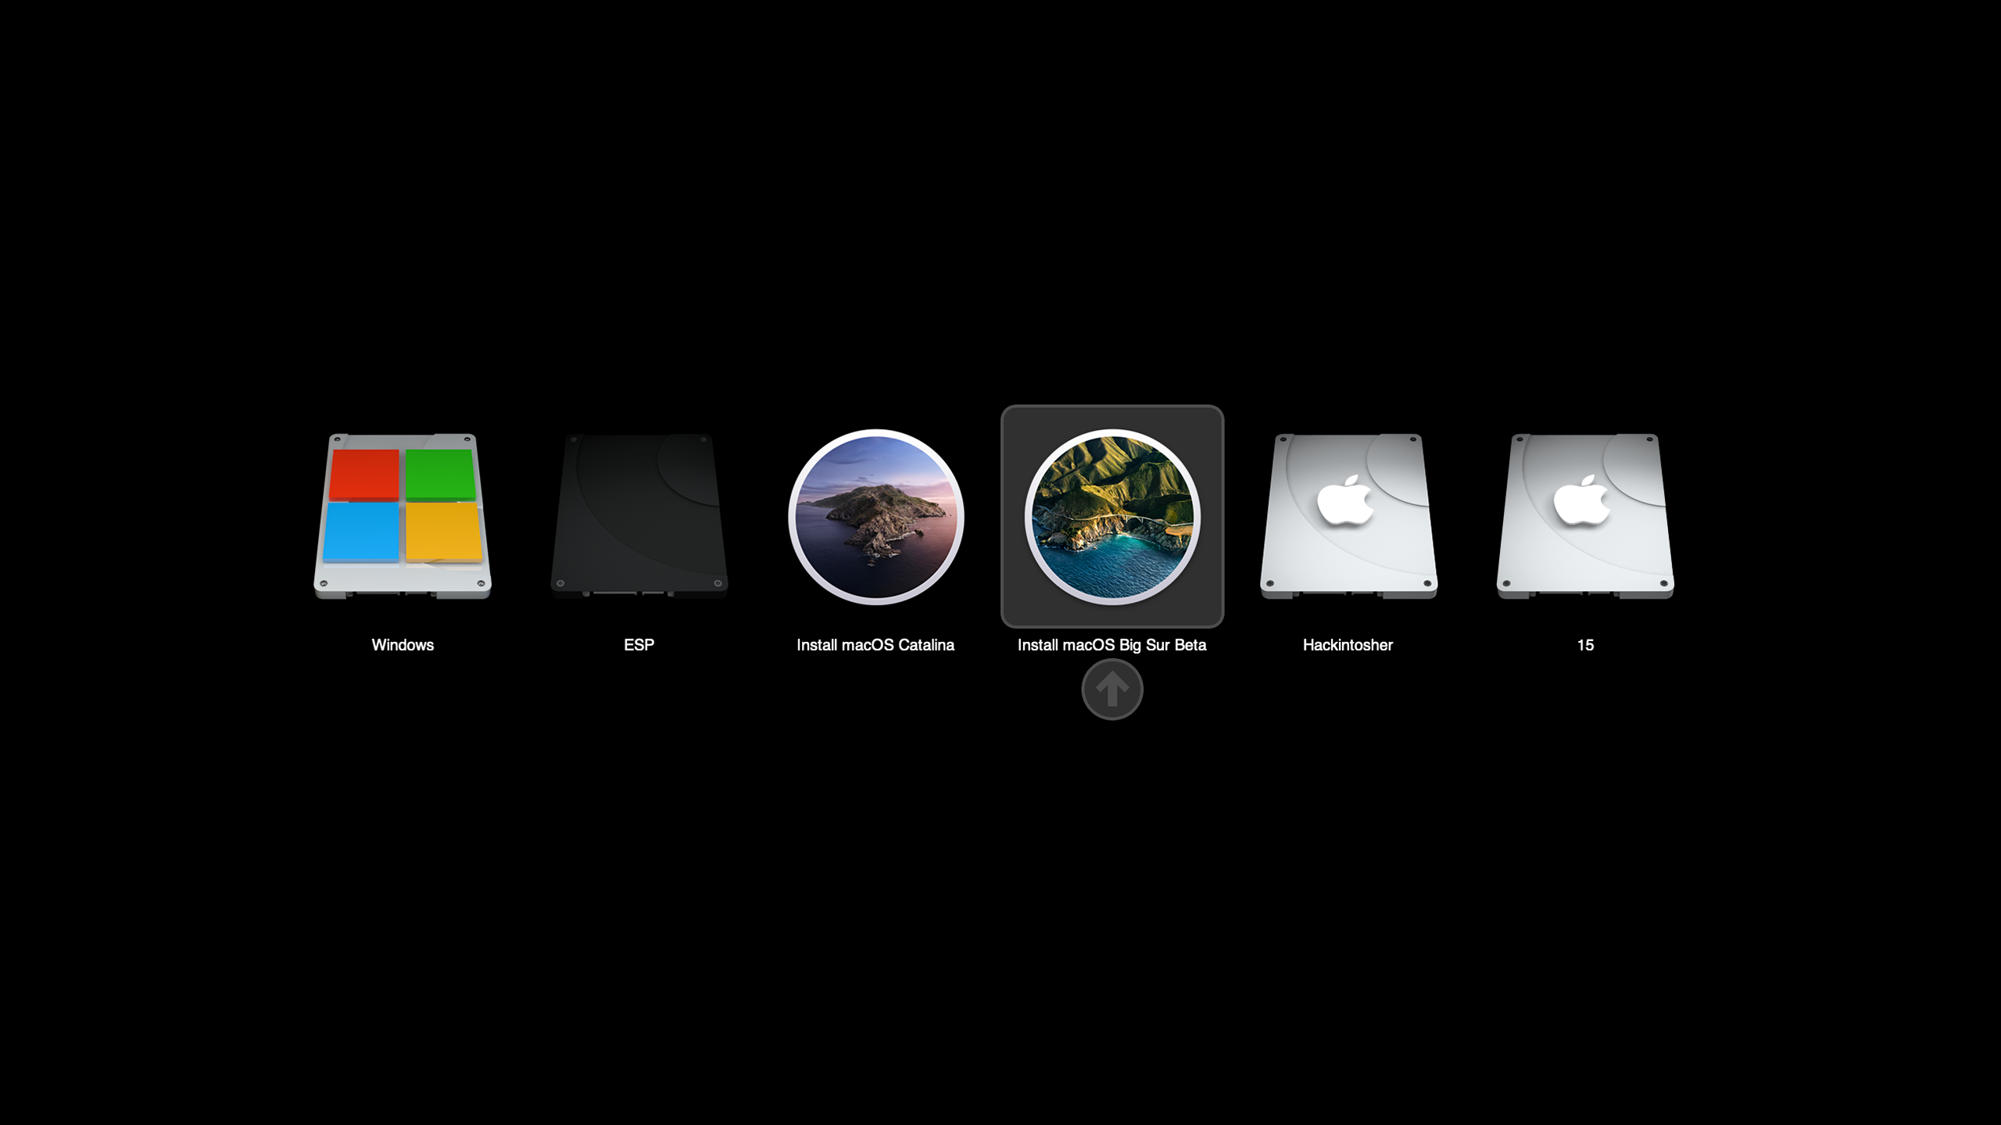Screen dimensions: 2001x1125
Task: Click the Hackintosher label text
Action: [x=1348, y=645]
